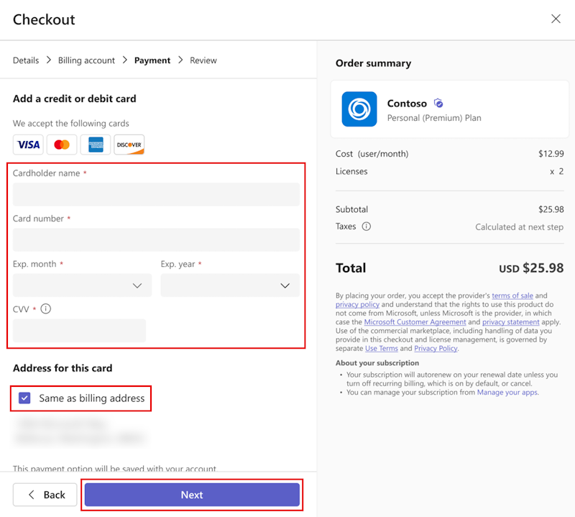Click the Visa card icon
Screen dimensions: 575x517
click(29, 145)
